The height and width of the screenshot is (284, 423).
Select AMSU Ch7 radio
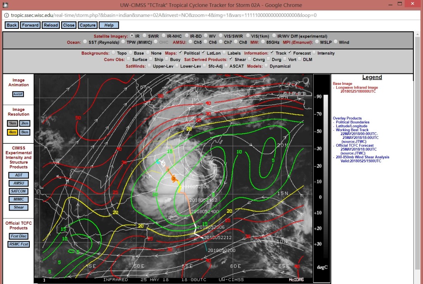tap(221, 42)
